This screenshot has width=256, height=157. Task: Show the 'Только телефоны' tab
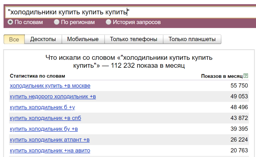pos(133,39)
